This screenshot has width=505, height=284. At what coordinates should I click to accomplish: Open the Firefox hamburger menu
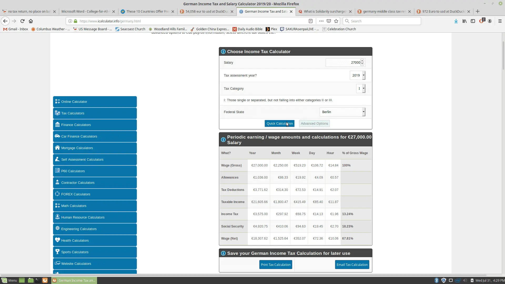[500, 21]
